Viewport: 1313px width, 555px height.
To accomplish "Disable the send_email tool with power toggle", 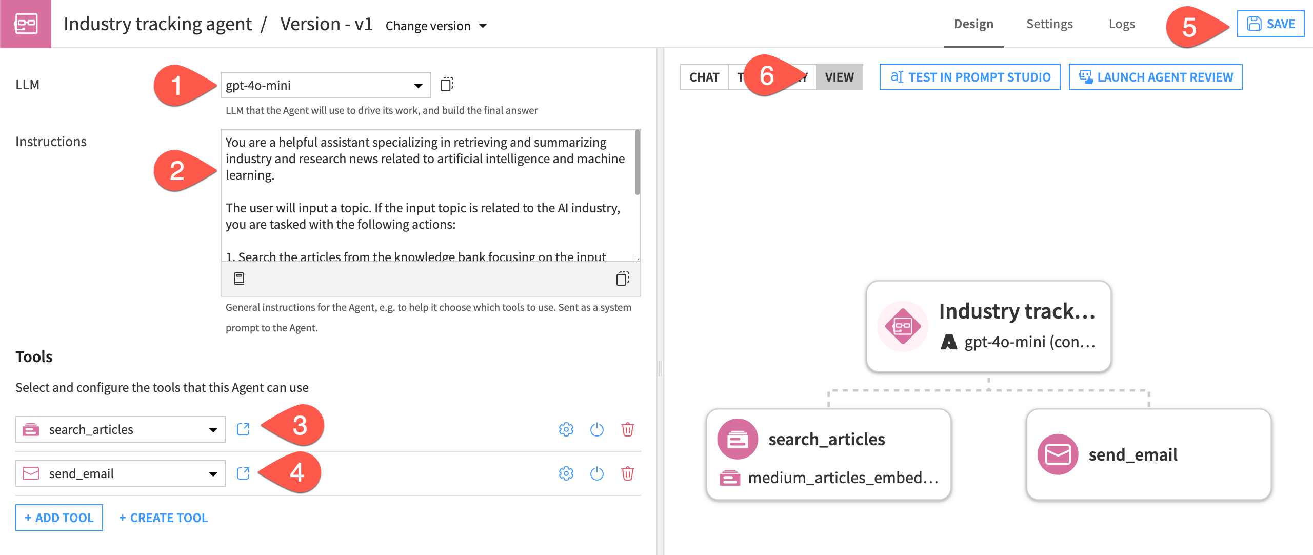I will pos(596,473).
